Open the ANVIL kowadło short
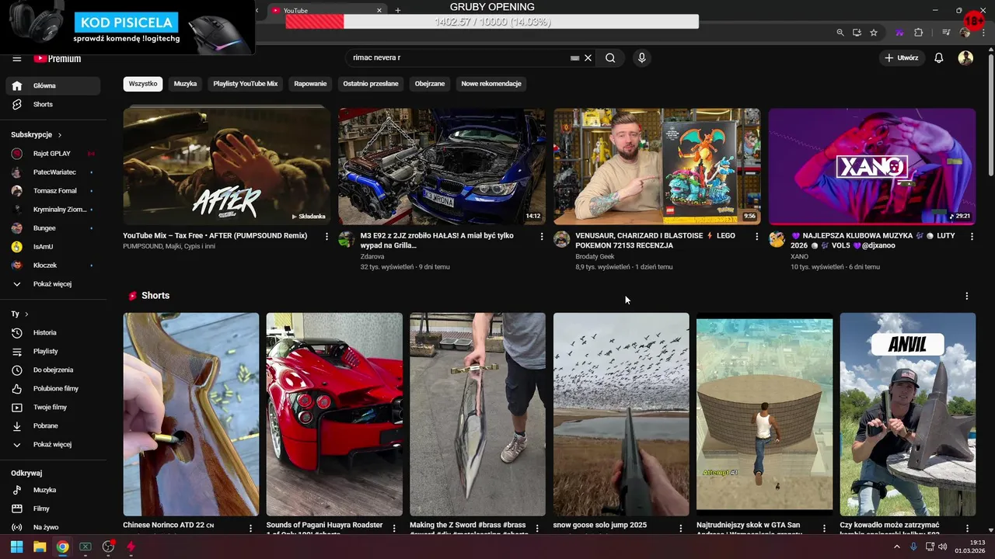 pyautogui.click(x=908, y=415)
